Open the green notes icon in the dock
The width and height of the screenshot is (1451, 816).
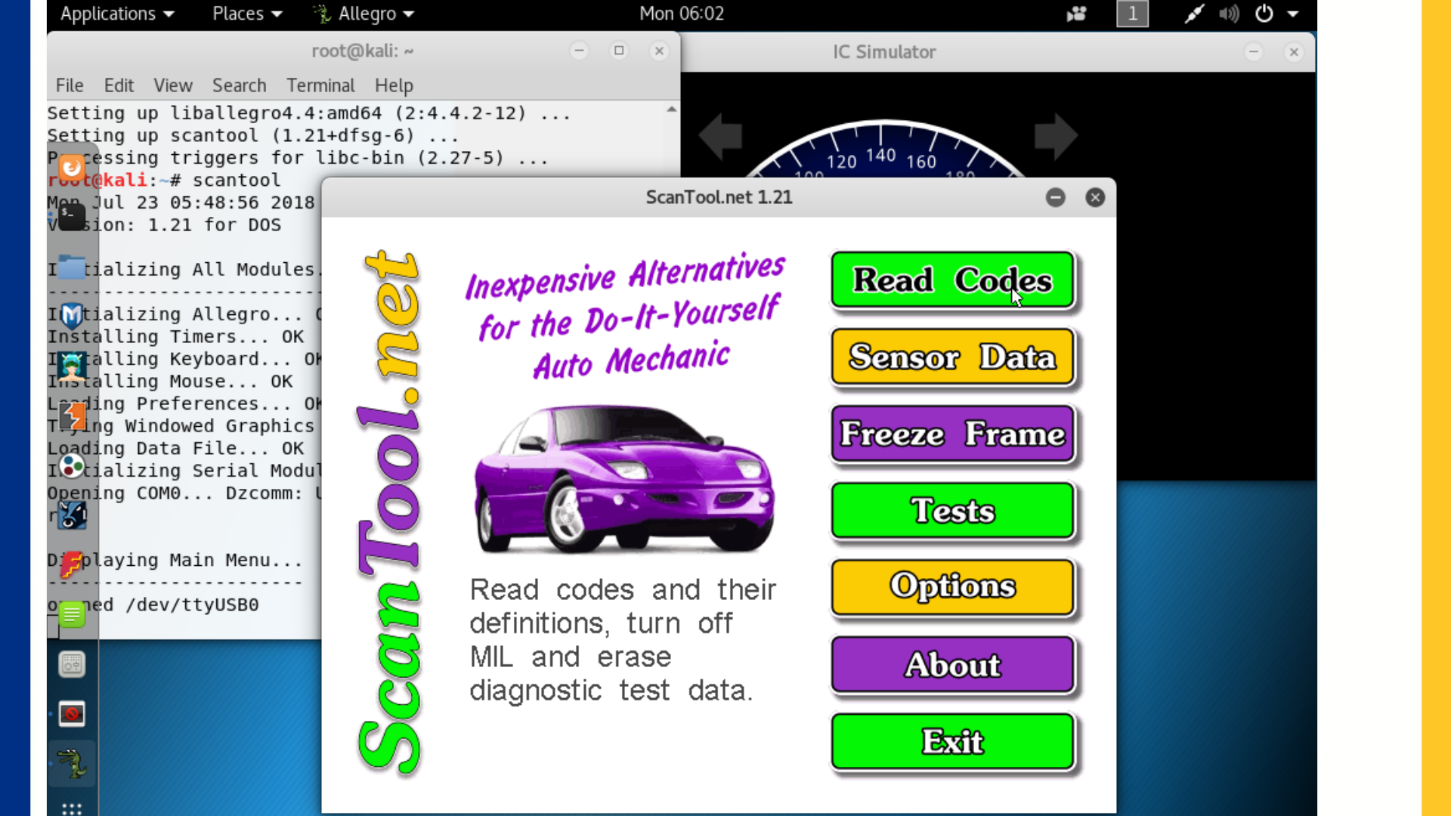(72, 615)
